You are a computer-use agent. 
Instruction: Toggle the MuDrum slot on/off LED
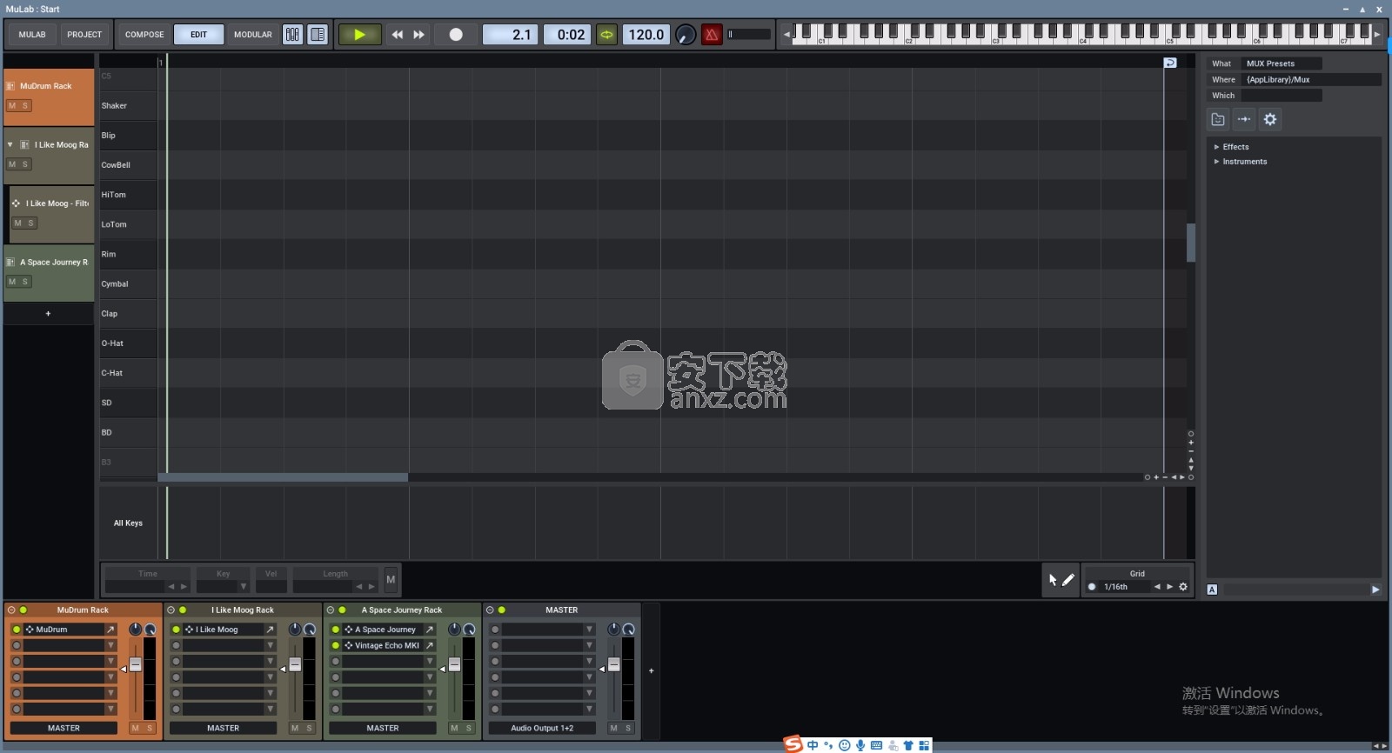17,630
